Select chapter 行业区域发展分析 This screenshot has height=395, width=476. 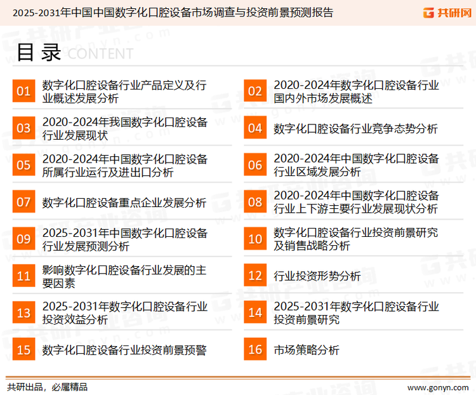click(356, 165)
